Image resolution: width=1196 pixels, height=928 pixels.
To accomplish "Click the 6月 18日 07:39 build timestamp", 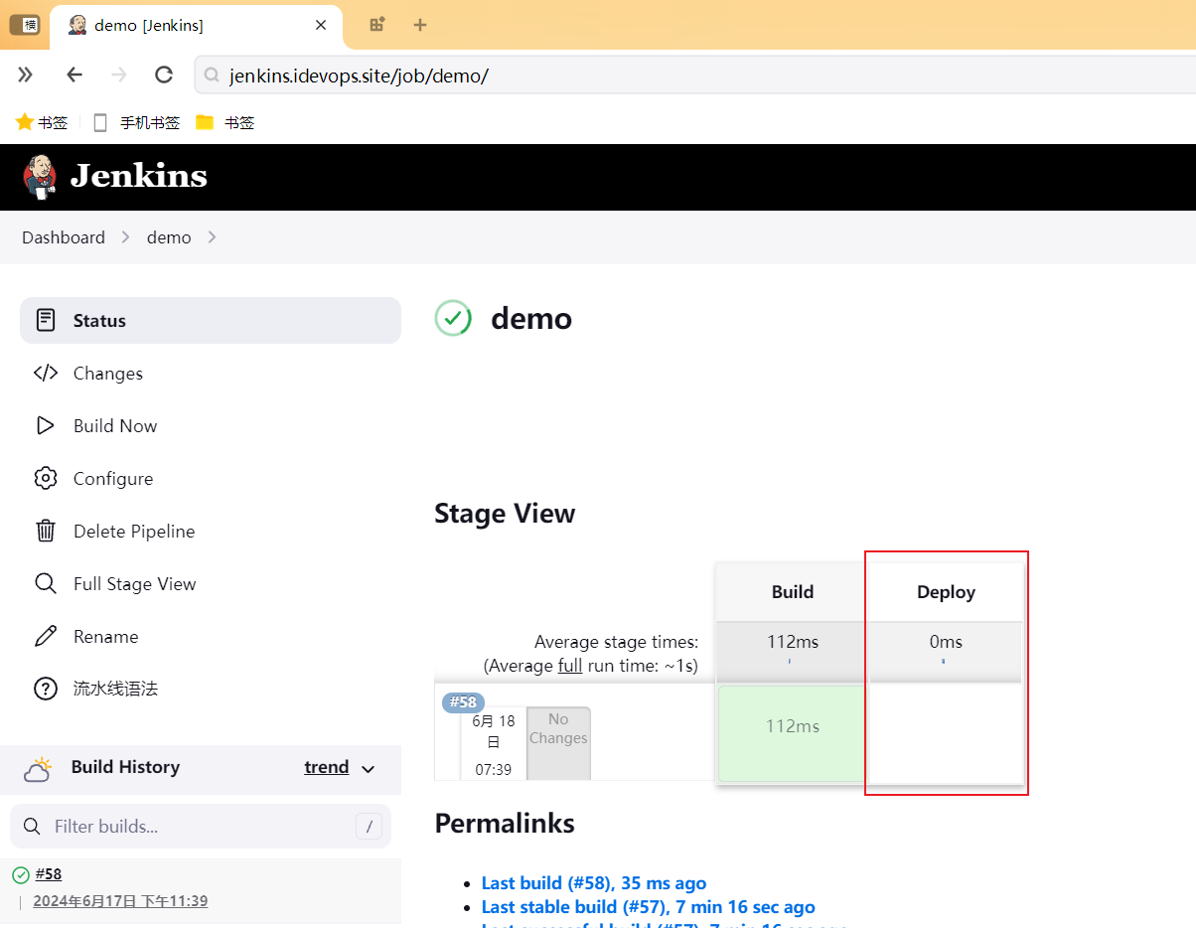I will tap(494, 745).
